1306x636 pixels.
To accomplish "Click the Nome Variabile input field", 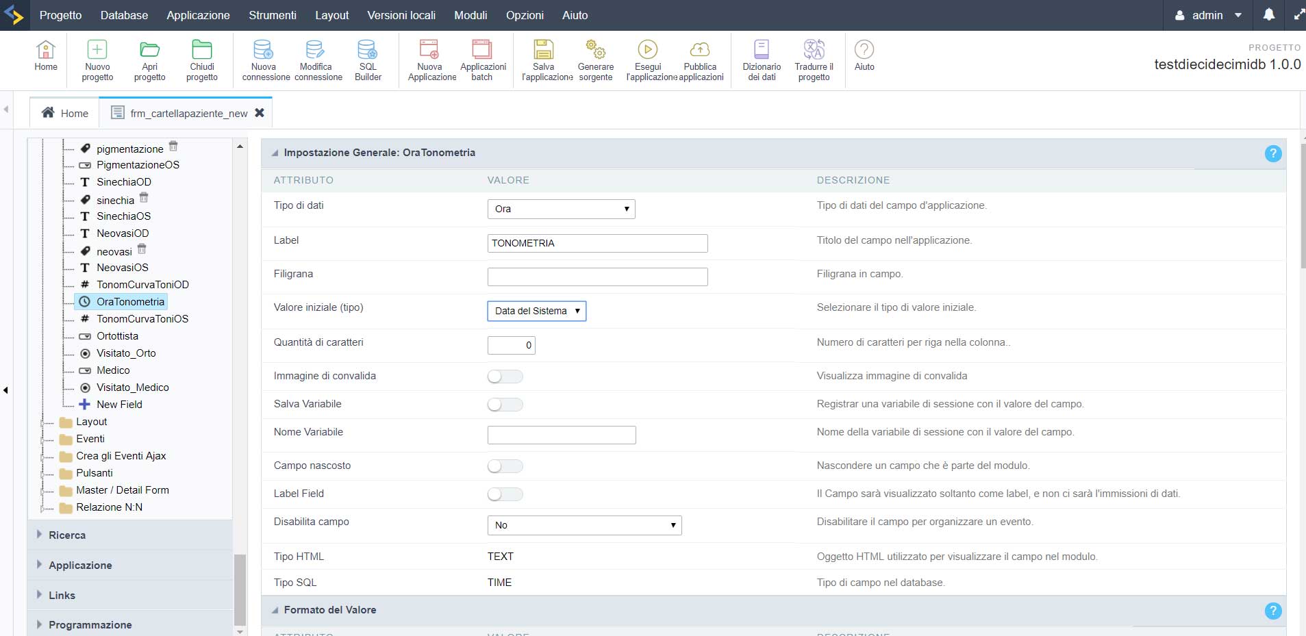I will tap(562, 435).
